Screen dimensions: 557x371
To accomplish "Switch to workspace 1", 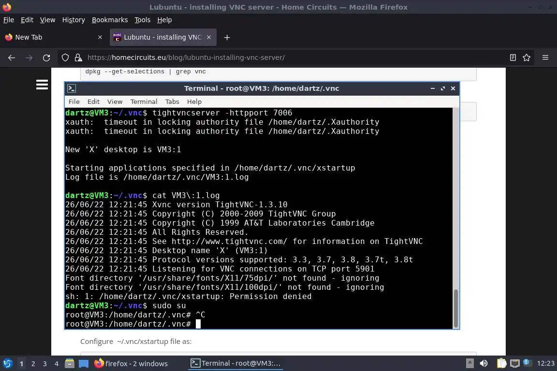I will [21, 364].
